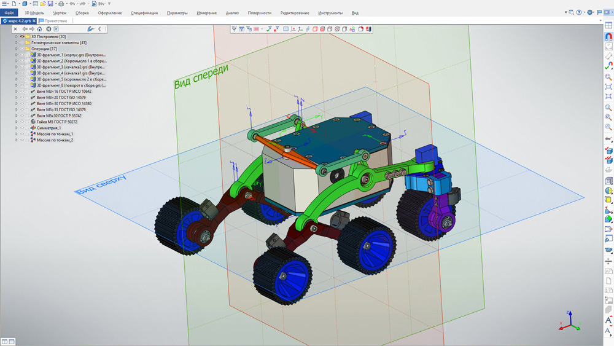Click the Файл button

[9, 13]
